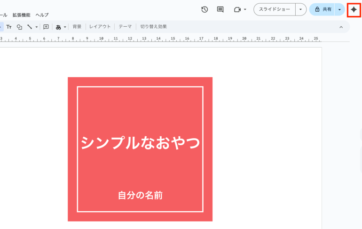Select the 自分の名前 subtitle text

pos(141,195)
